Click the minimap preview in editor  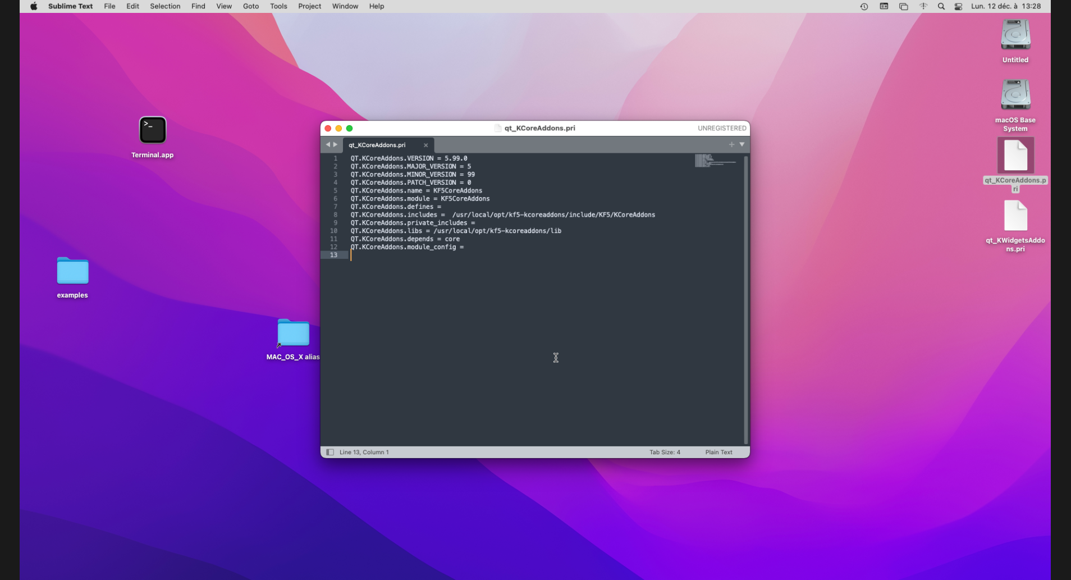(x=715, y=161)
